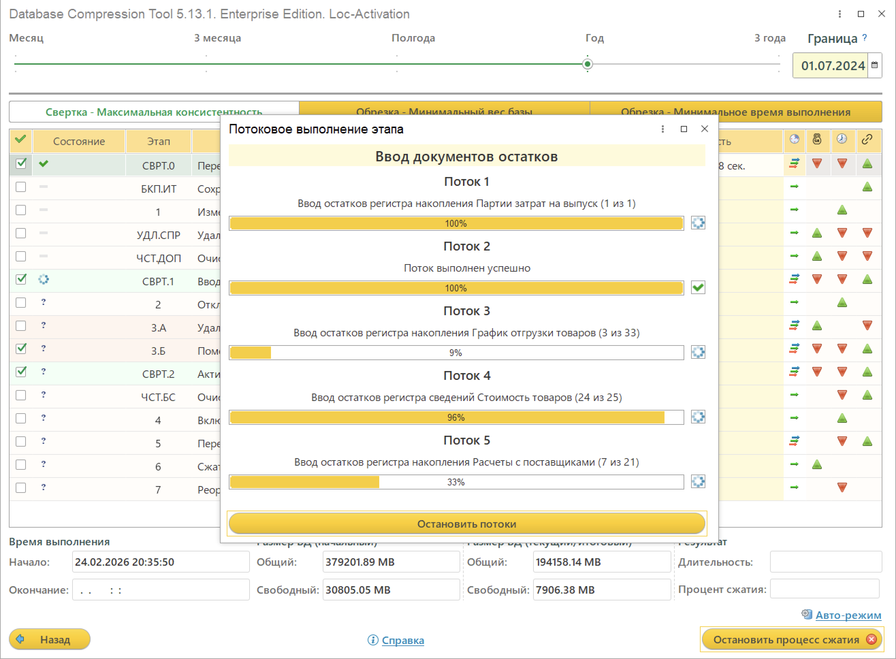Viewport: 896px width, 659px height.
Task: Click the blue question mark next to Граница
Action: (864, 37)
